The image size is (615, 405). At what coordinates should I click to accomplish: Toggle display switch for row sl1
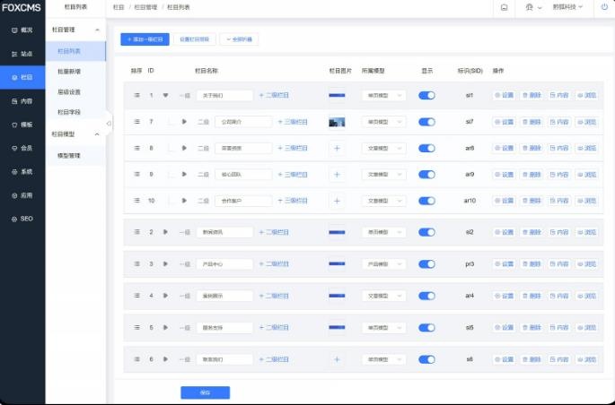426,95
